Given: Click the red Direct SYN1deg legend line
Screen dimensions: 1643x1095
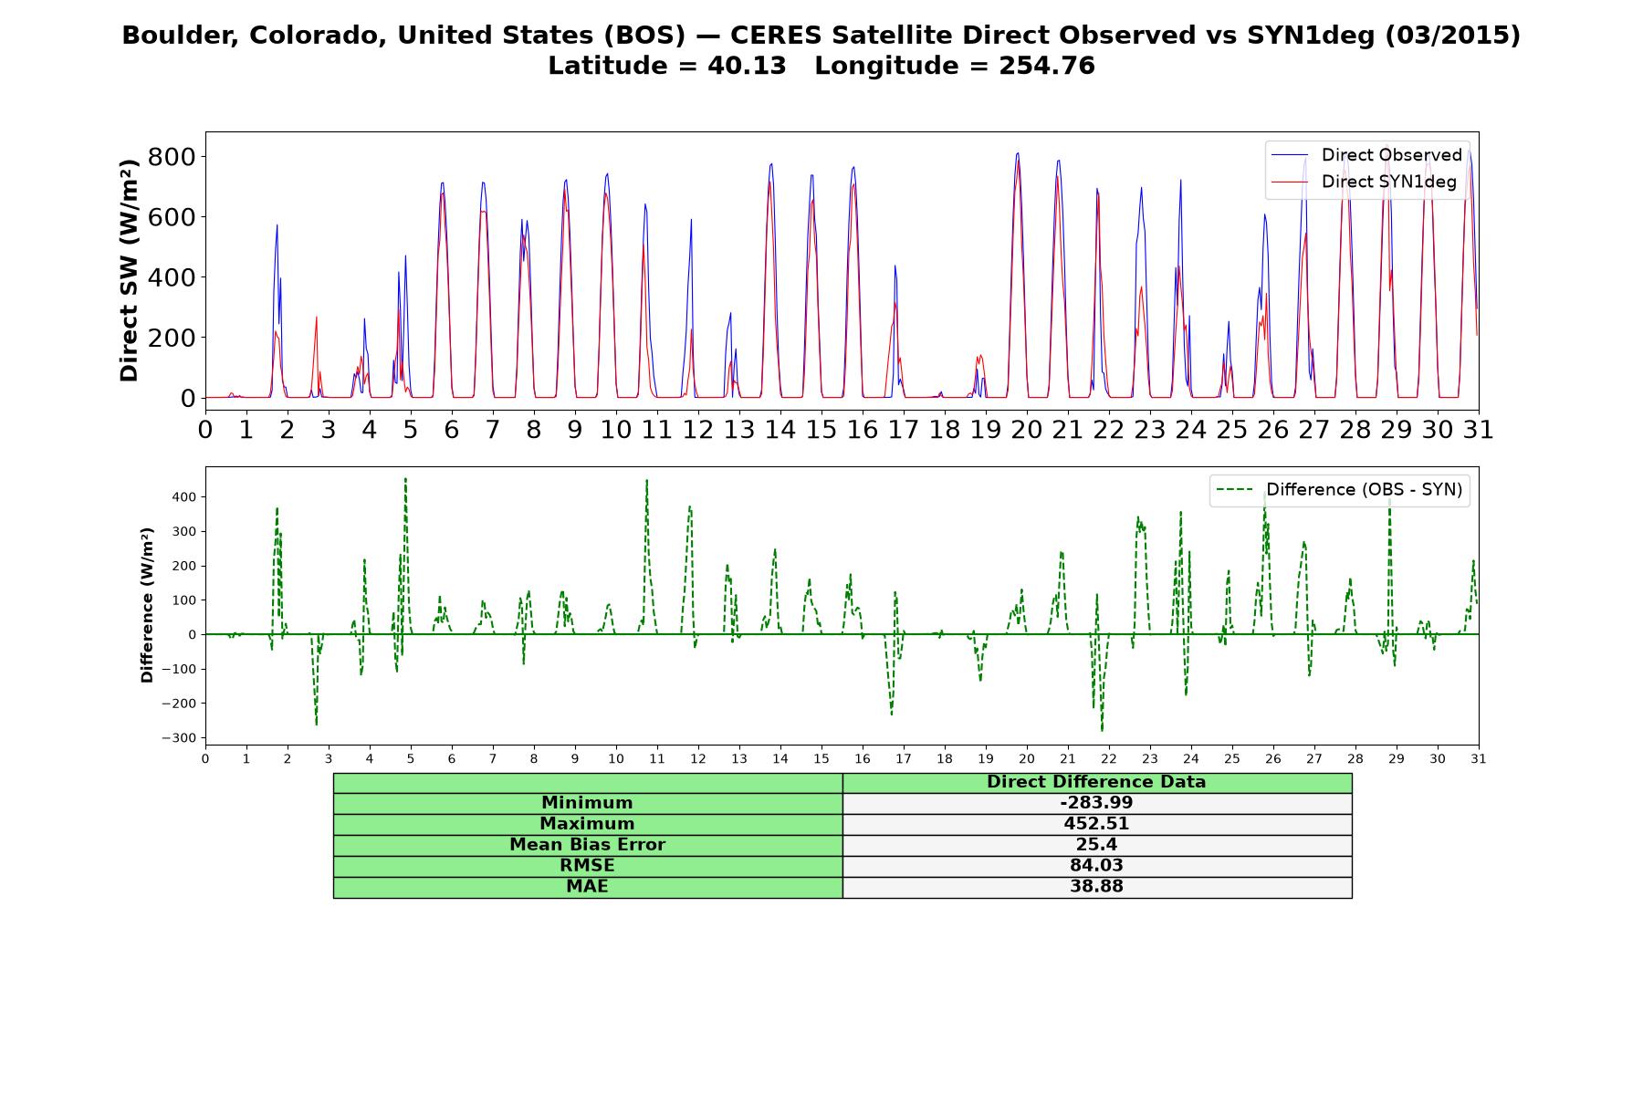Looking at the screenshot, I should (1290, 182).
